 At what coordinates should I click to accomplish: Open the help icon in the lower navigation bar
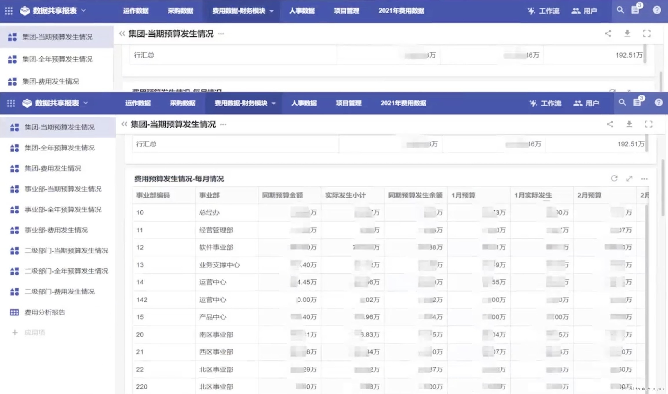tap(658, 102)
